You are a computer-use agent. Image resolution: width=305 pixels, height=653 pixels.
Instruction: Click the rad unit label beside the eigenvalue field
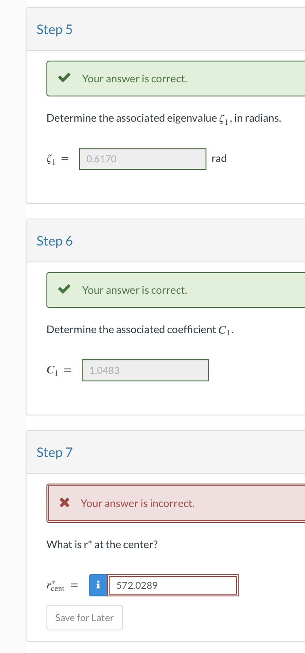pos(219,158)
